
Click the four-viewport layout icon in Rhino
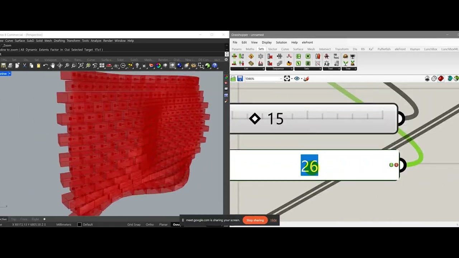click(x=102, y=66)
